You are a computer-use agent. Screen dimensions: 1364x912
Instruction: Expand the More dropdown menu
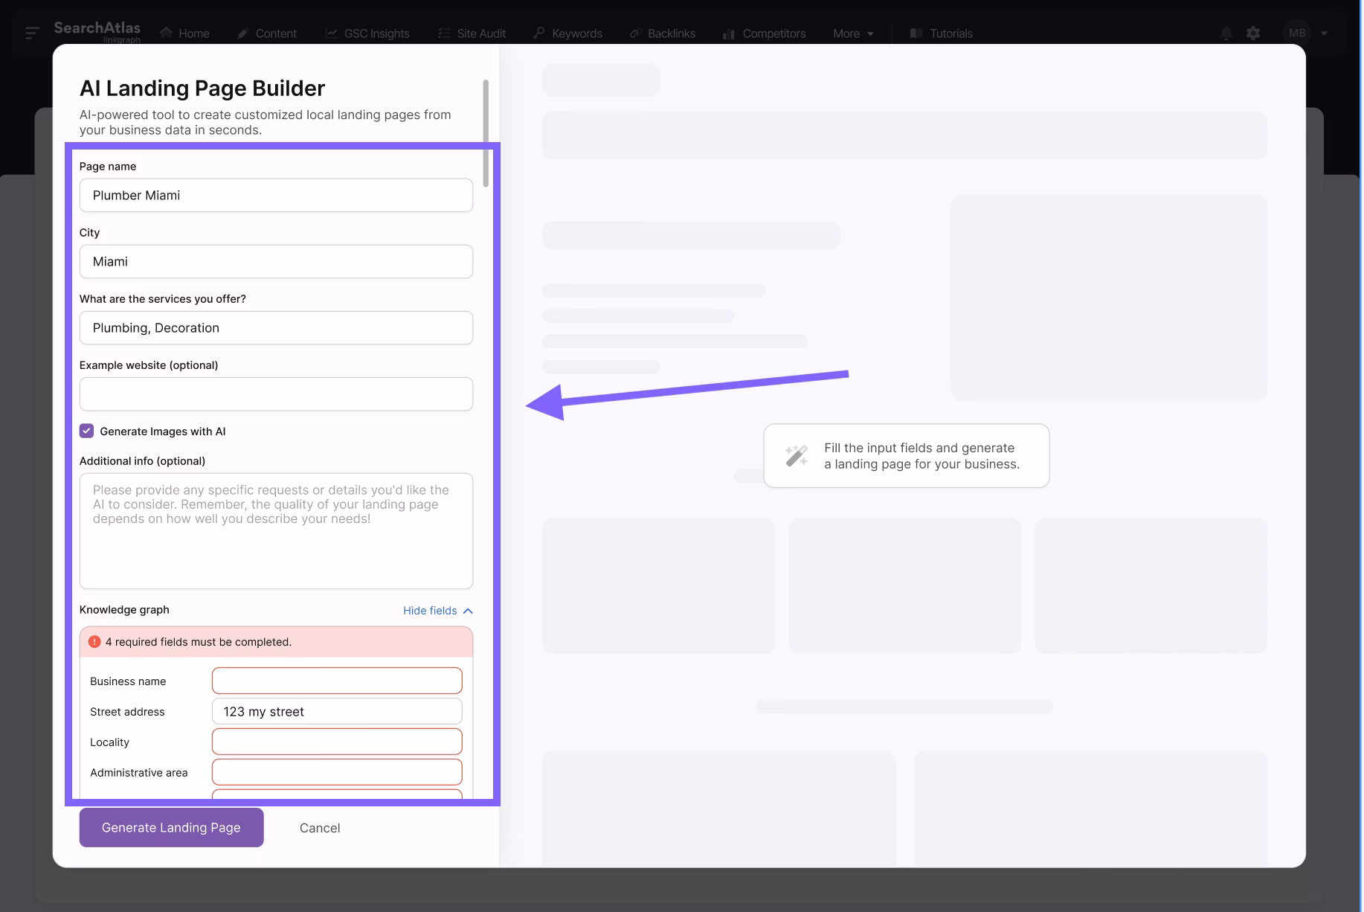click(x=853, y=33)
